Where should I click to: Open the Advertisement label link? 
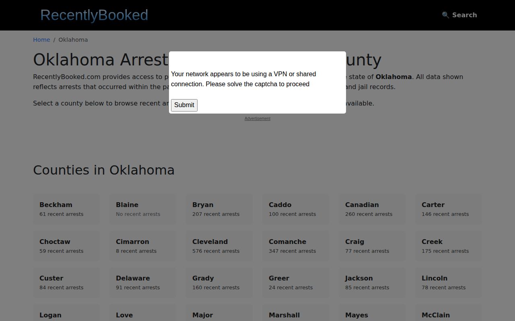(x=257, y=118)
